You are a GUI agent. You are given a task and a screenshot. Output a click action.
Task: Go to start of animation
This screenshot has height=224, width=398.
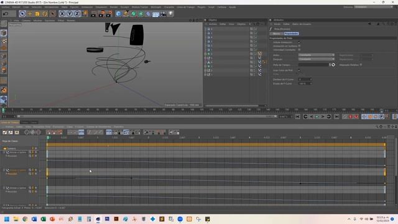point(297,116)
